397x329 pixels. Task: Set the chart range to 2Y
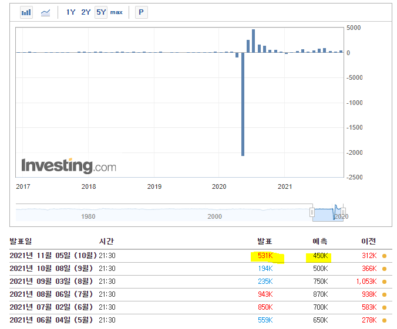click(x=86, y=12)
